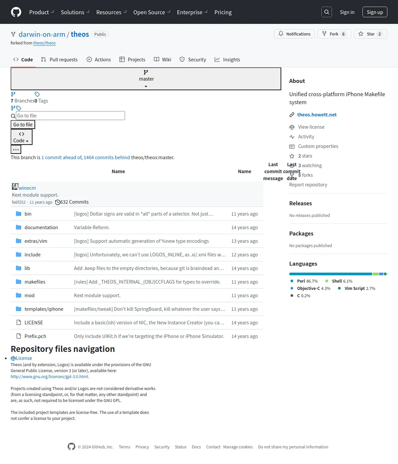The width and height of the screenshot is (398, 464).
Task: Open the Perl 86.7% language link
Action: click(303, 281)
